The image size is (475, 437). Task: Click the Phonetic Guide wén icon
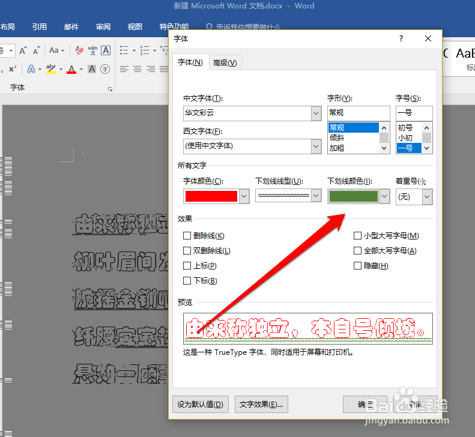click(92, 50)
